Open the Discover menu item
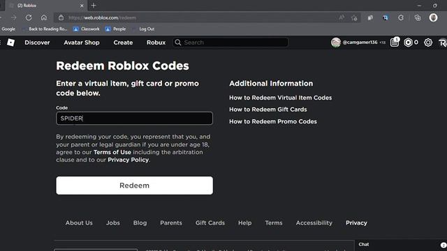Image resolution: width=447 pixels, height=251 pixels. pyautogui.click(x=37, y=43)
